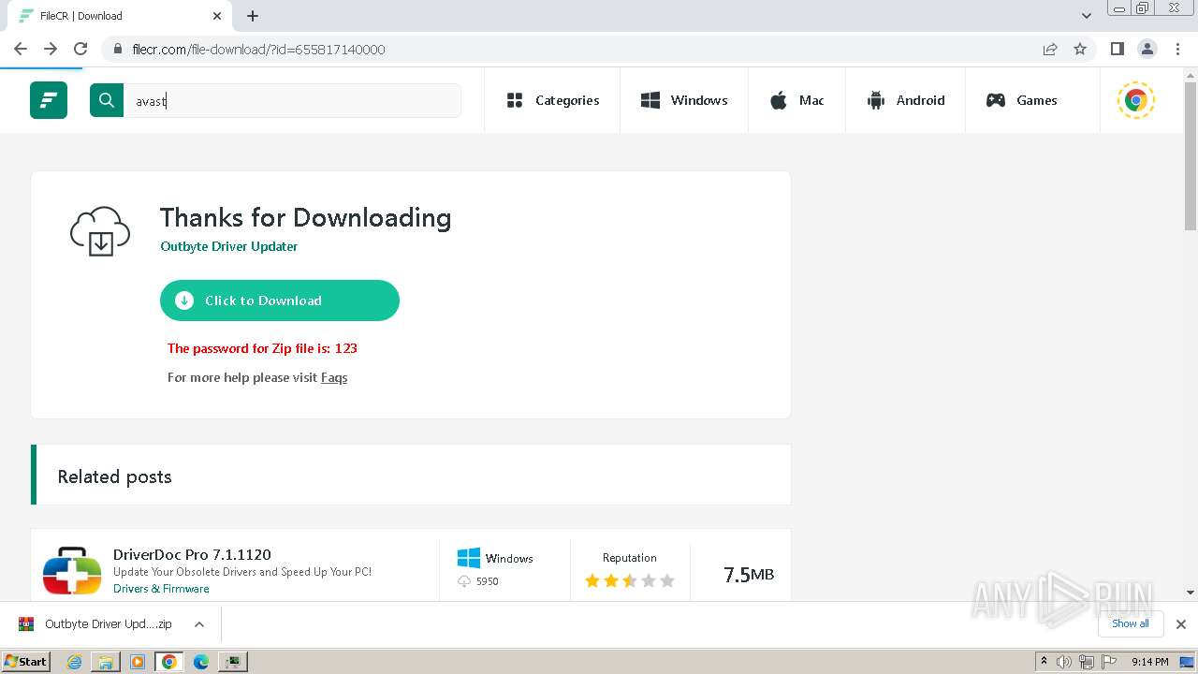1198x674 pixels.
Task: Open the DriverDoc Pro 7.1.1120 post
Action: tap(192, 554)
